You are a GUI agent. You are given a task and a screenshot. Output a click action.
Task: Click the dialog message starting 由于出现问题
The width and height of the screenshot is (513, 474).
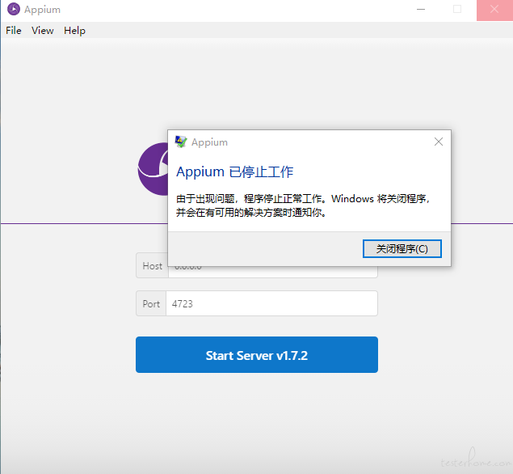coord(303,205)
